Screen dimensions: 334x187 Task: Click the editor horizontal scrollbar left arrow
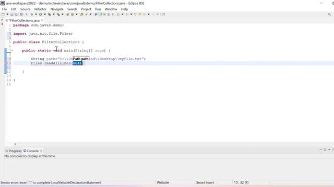coord(15,144)
